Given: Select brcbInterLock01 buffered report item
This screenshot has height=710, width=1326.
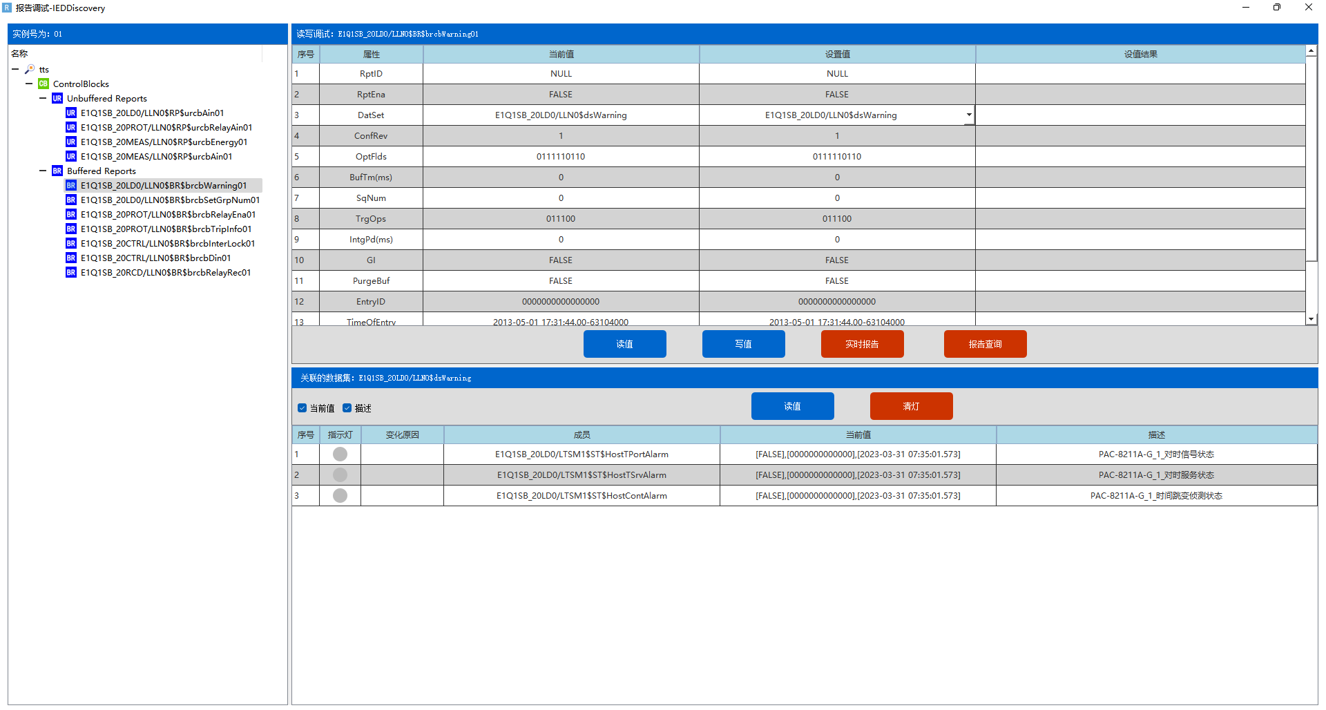Looking at the screenshot, I should [167, 243].
